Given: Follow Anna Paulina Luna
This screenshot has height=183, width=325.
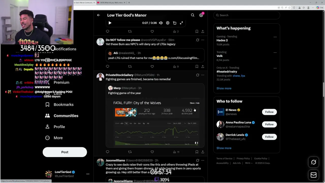Looking at the screenshot, I should click(x=269, y=124).
